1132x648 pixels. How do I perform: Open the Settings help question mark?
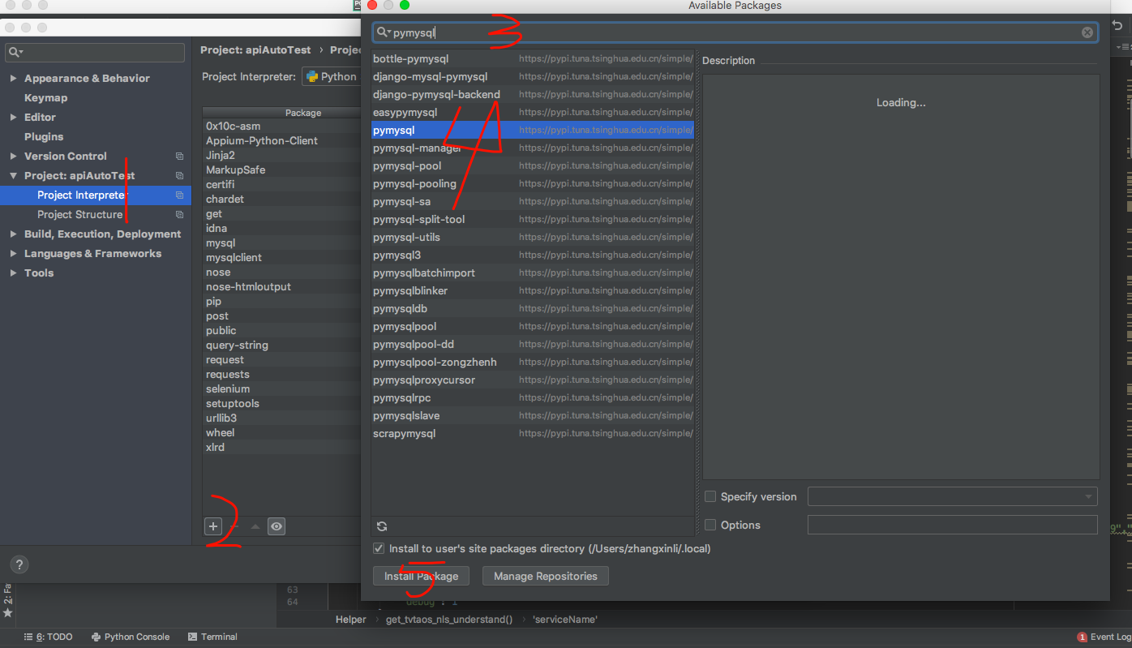[x=20, y=565]
